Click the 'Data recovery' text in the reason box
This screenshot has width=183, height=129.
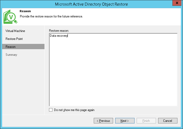pyautogui.click(x=59, y=36)
